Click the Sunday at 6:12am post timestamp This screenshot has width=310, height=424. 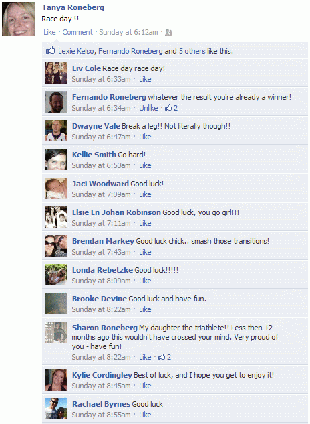pos(128,32)
